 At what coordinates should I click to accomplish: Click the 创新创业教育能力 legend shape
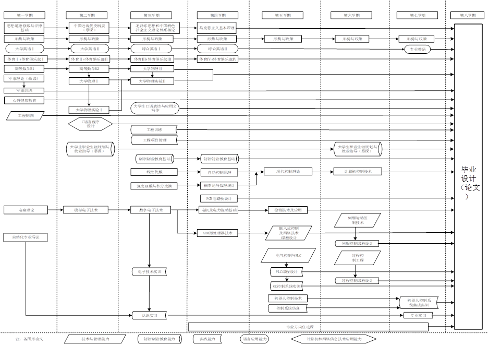click(160, 339)
